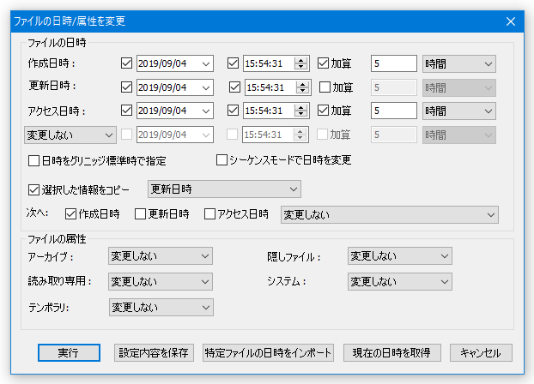Screen dimensions: 534x384
Task: Click 設定内容を保存 button
Action: click(154, 352)
